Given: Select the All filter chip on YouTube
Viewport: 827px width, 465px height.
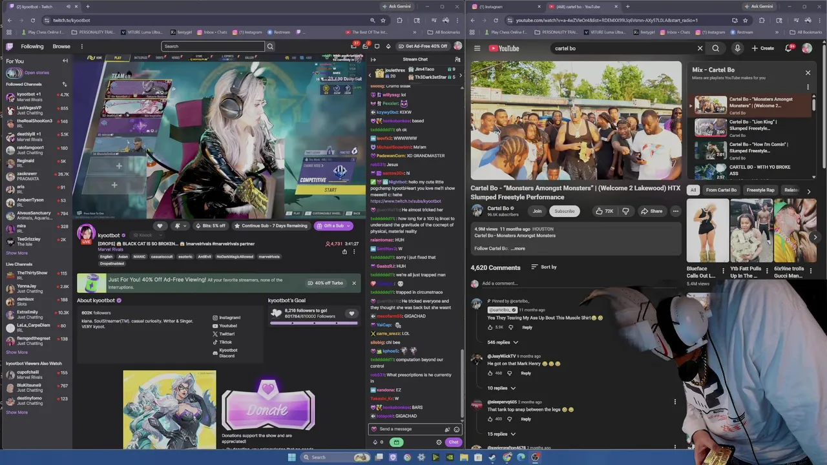Looking at the screenshot, I should coord(693,191).
